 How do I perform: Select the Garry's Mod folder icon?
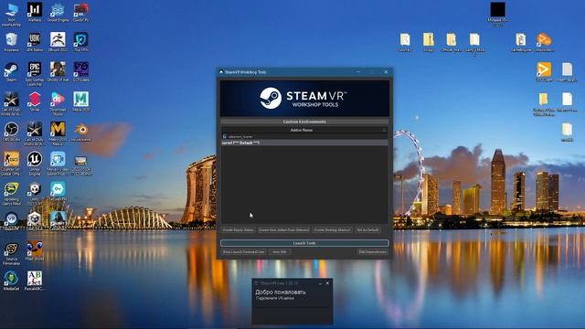(x=474, y=44)
